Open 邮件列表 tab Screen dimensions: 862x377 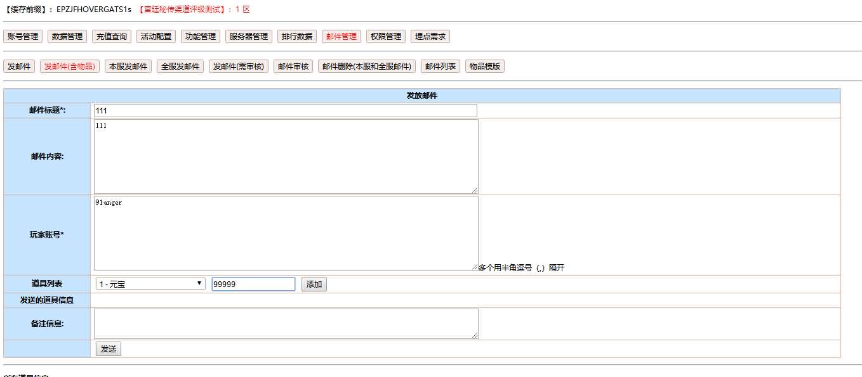[441, 67]
